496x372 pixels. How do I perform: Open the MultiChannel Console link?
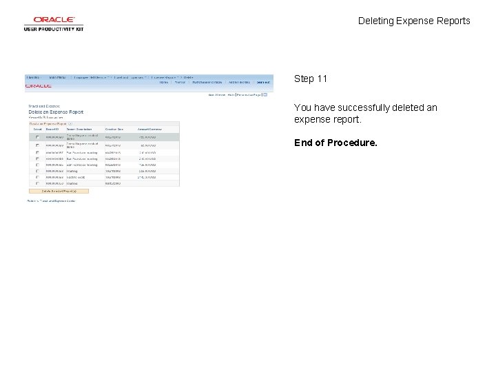click(x=207, y=82)
